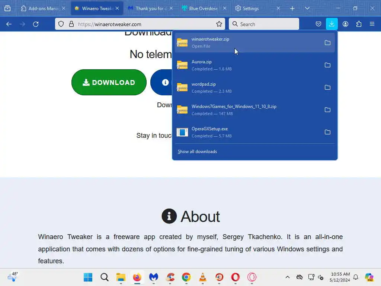Image resolution: width=381 pixels, height=286 pixels.
Task: Open Save to Pocket icon
Action: pyautogui.click(x=318, y=24)
